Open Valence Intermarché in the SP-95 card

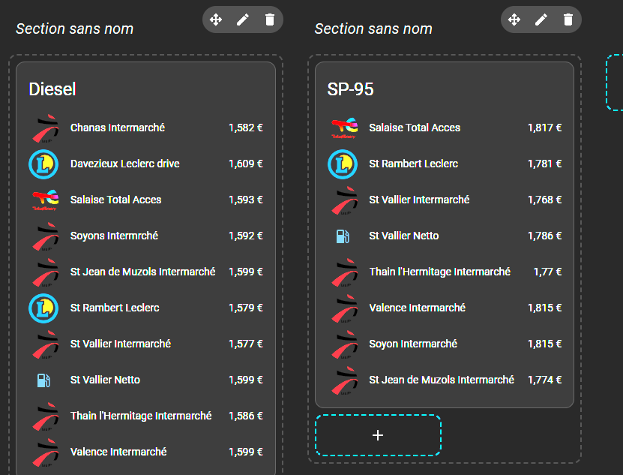click(417, 308)
